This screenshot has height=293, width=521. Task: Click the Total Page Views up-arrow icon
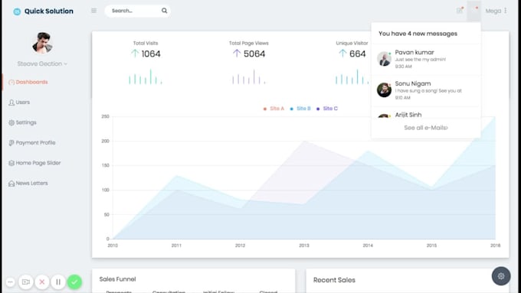click(x=237, y=53)
